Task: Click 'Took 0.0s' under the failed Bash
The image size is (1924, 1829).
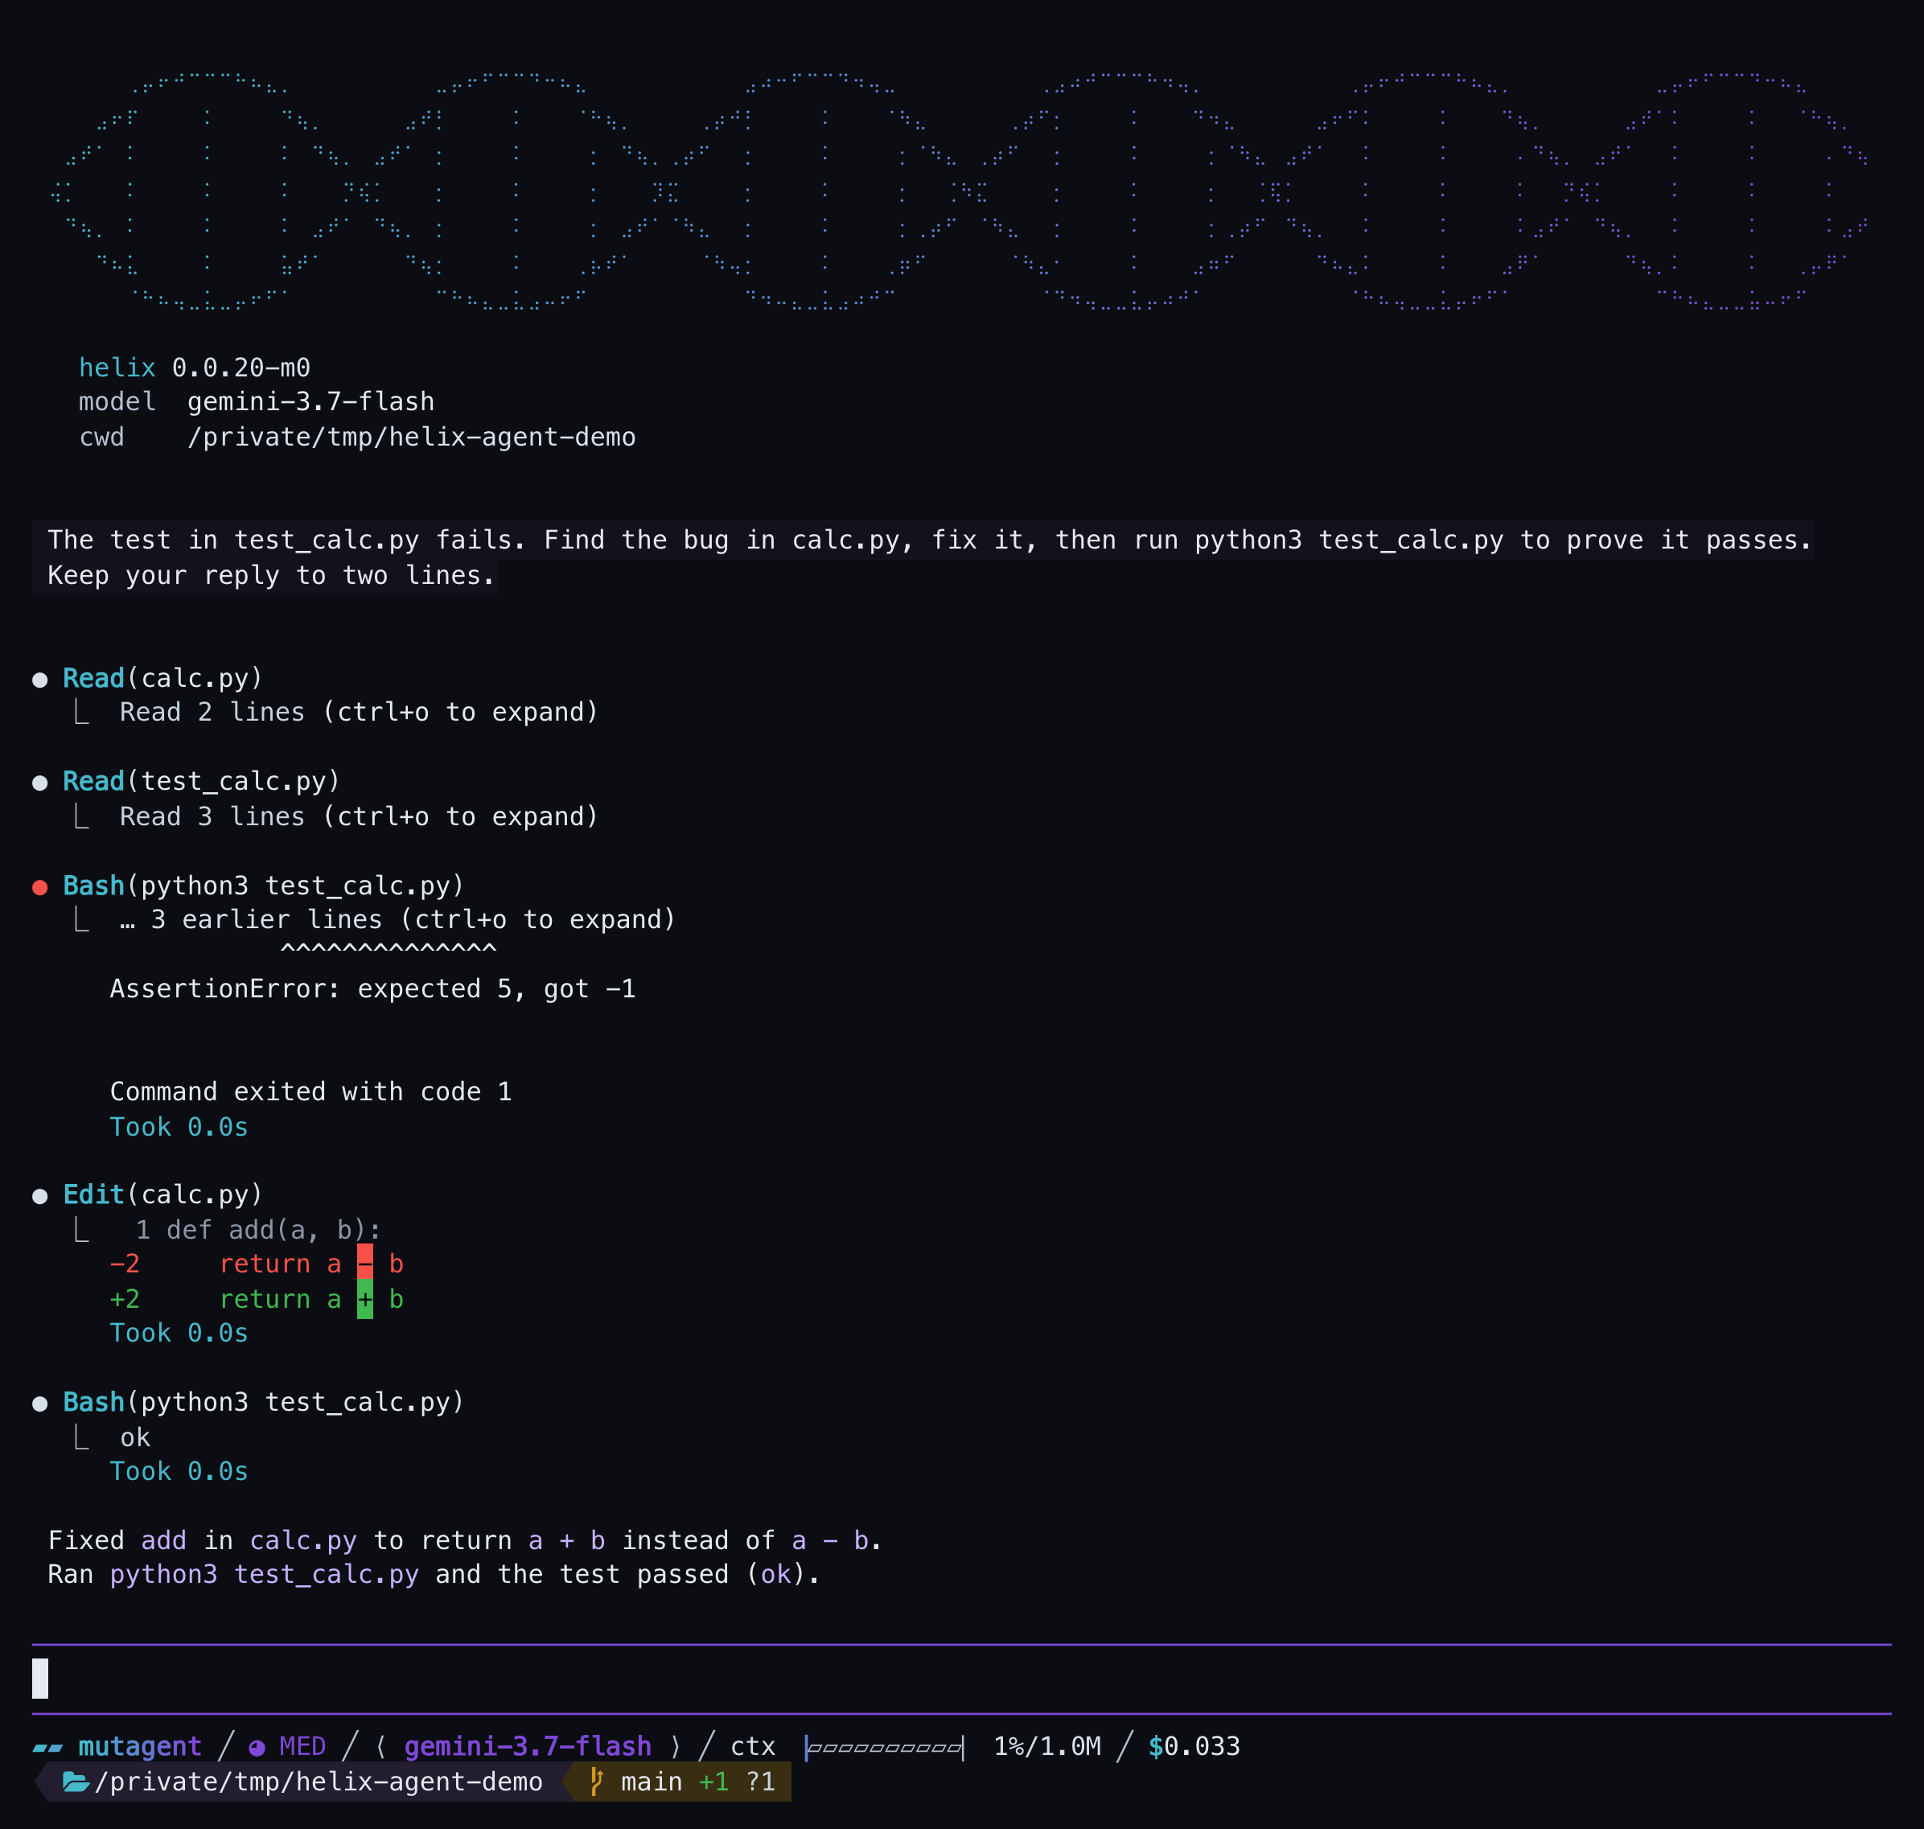Action: 179,1128
